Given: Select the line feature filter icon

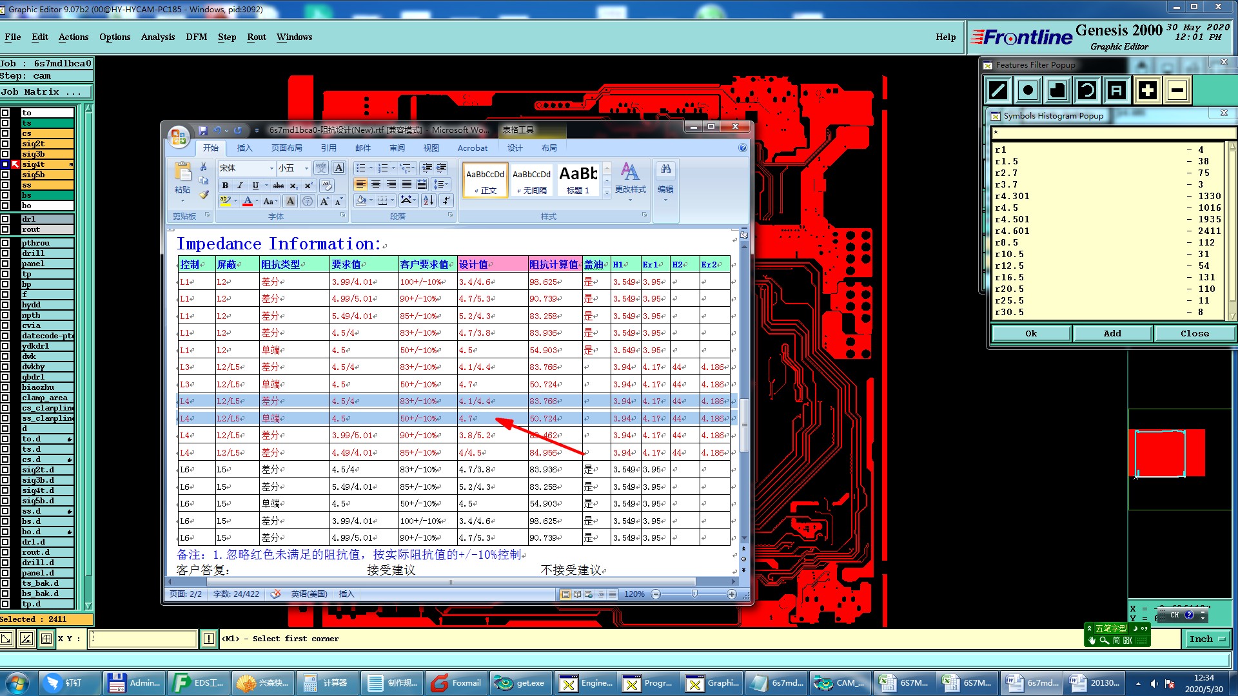Looking at the screenshot, I should [998, 90].
